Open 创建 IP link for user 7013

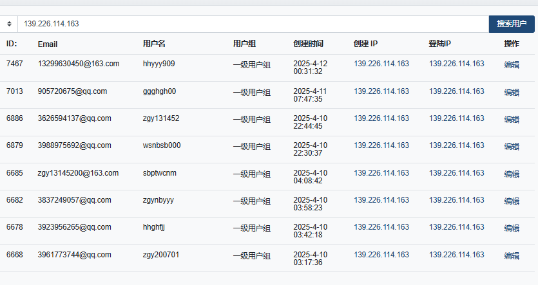pos(381,91)
